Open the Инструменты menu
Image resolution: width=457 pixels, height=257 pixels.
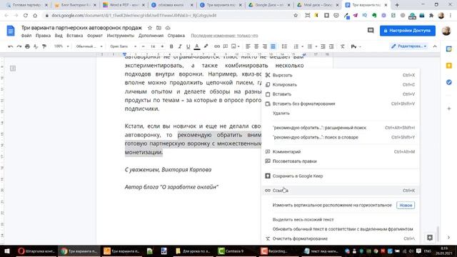click(121, 36)
